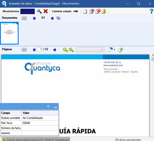Minimize the Campo/Valor fields panel

56,107
